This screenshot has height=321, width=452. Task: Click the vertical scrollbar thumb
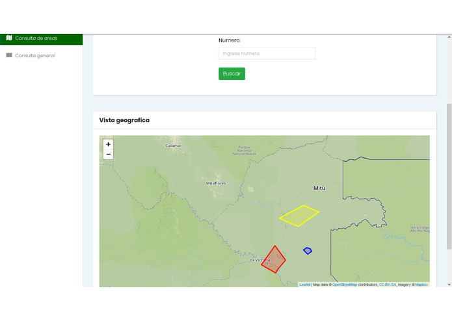click(449, 176)
